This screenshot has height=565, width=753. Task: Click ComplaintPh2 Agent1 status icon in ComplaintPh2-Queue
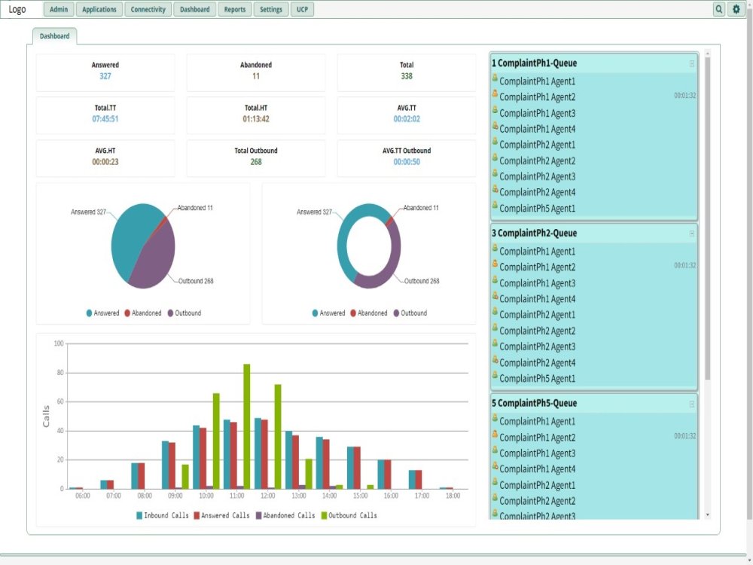tap(495, 312)
